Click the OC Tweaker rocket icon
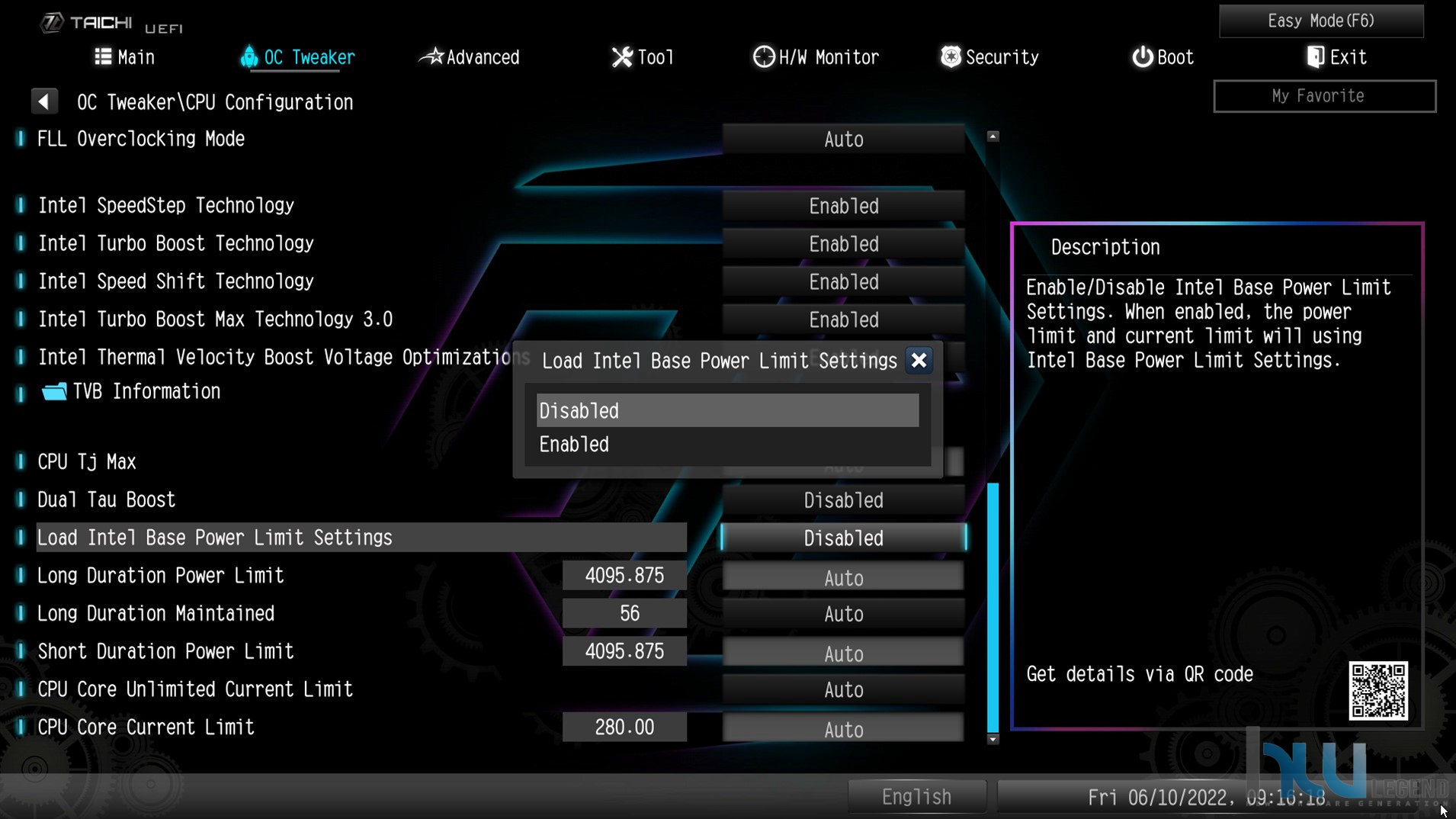Screen dimensions: 1456x819 pyautogui.click(x=249, y=56)
